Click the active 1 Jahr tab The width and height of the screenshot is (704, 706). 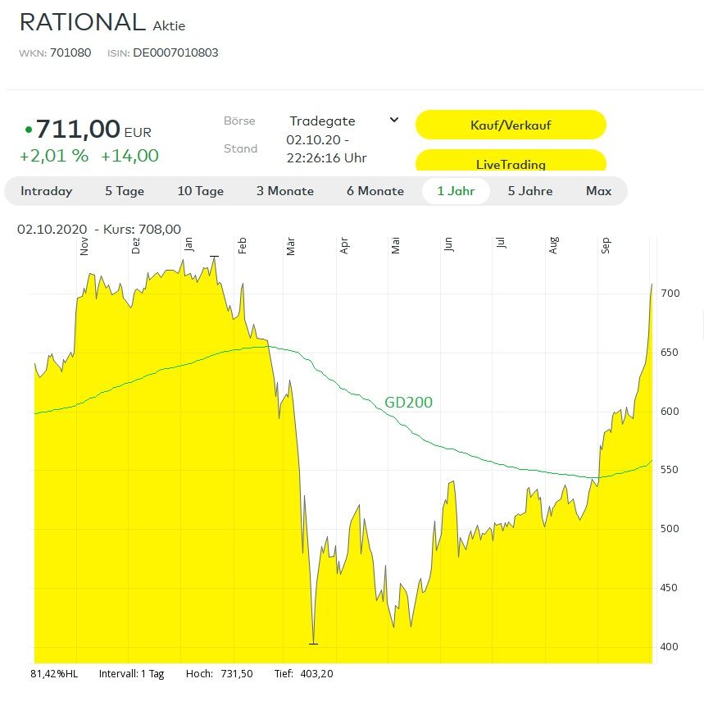point(456,191)
